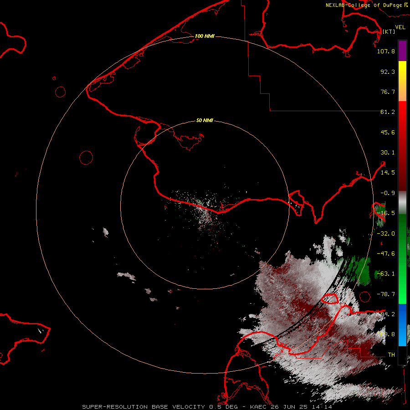
Task: Click the -94.2 value on the velocity scale
Action: (x=386, y=314)
